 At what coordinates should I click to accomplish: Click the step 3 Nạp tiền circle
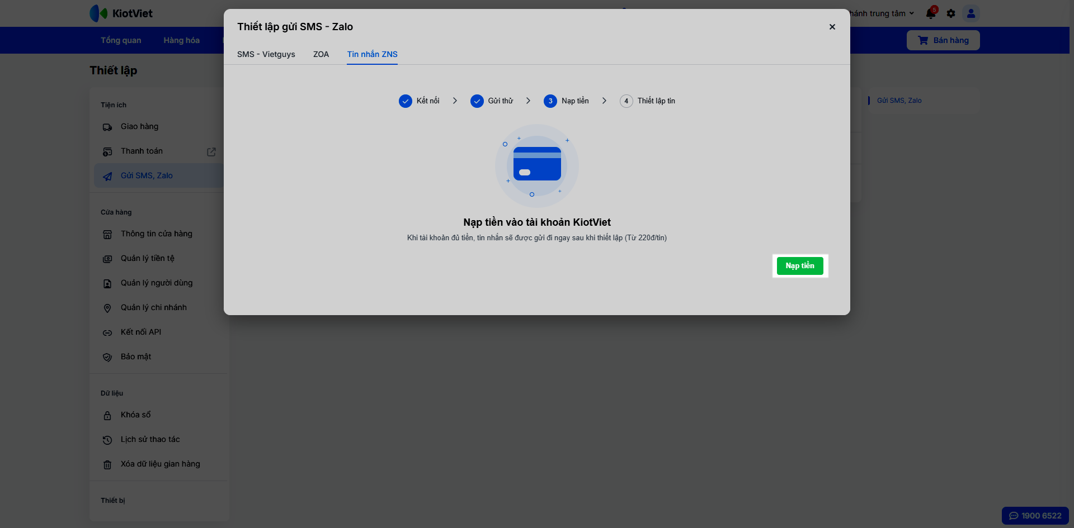pos(550,101)
